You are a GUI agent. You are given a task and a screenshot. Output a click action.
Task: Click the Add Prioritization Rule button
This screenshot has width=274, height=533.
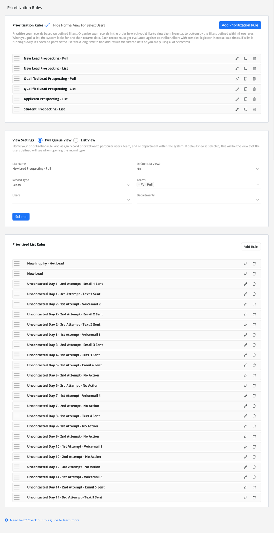(x=240, y=25)
